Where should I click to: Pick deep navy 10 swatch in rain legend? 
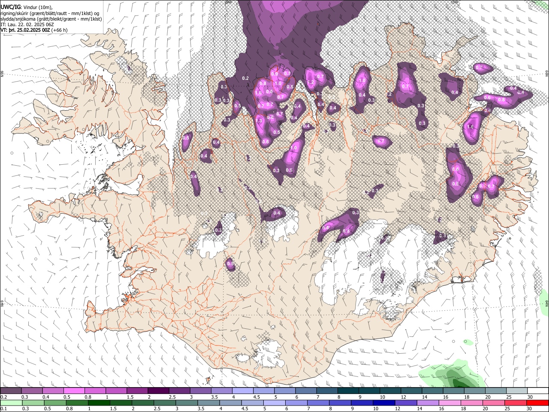[x=383, y=403]
